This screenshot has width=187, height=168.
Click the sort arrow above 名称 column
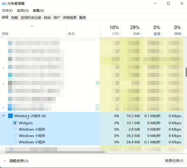pyautogui.click(x=32, y=26)
